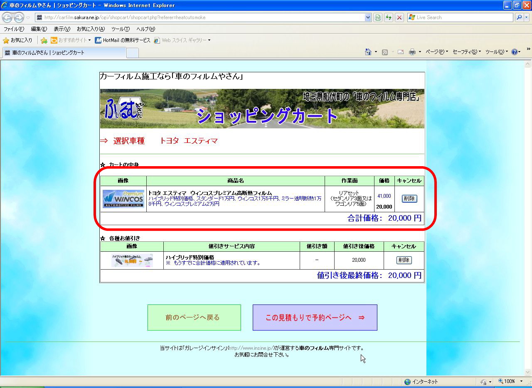Click the リアセット work area cell
The image size is (532, 388).
(x=349, y=199)
